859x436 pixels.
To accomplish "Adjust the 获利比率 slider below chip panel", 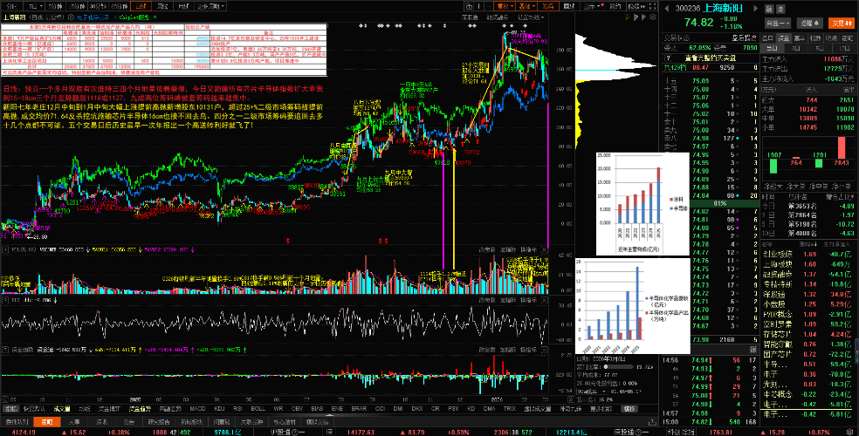I will point(619,366).
